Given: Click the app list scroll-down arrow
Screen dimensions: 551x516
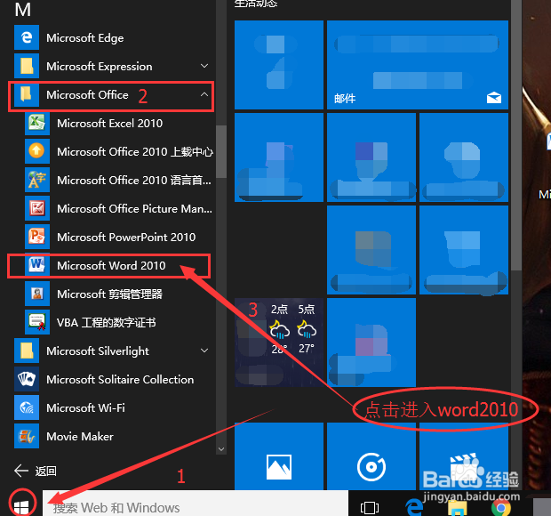Looking at the screenshot, I should click(221, 448).
